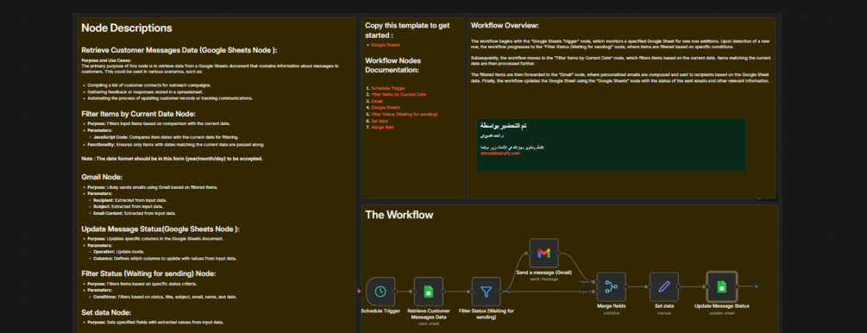Open the Merge field documentation link

(382, 127)
